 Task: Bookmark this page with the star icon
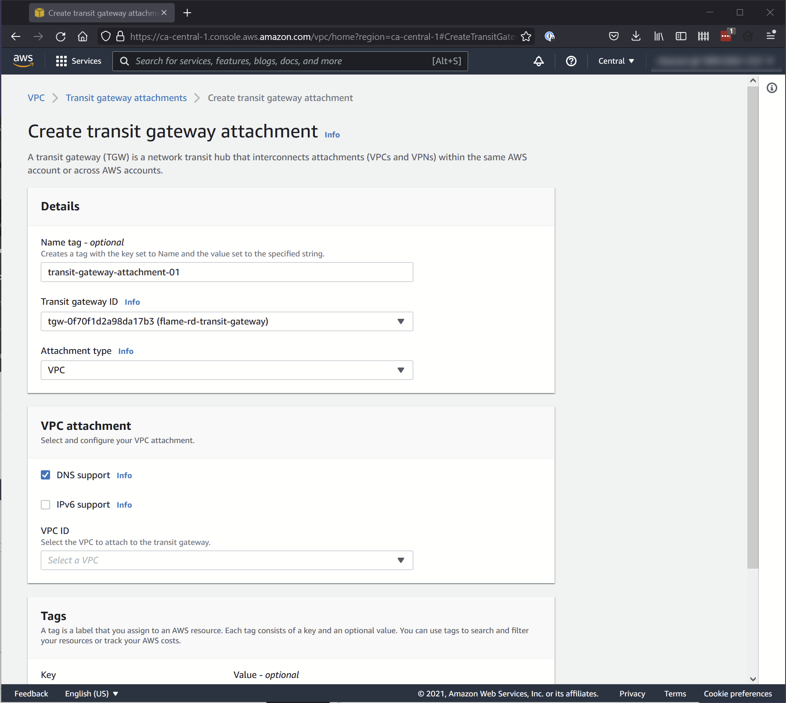click(x=525, y=36)
